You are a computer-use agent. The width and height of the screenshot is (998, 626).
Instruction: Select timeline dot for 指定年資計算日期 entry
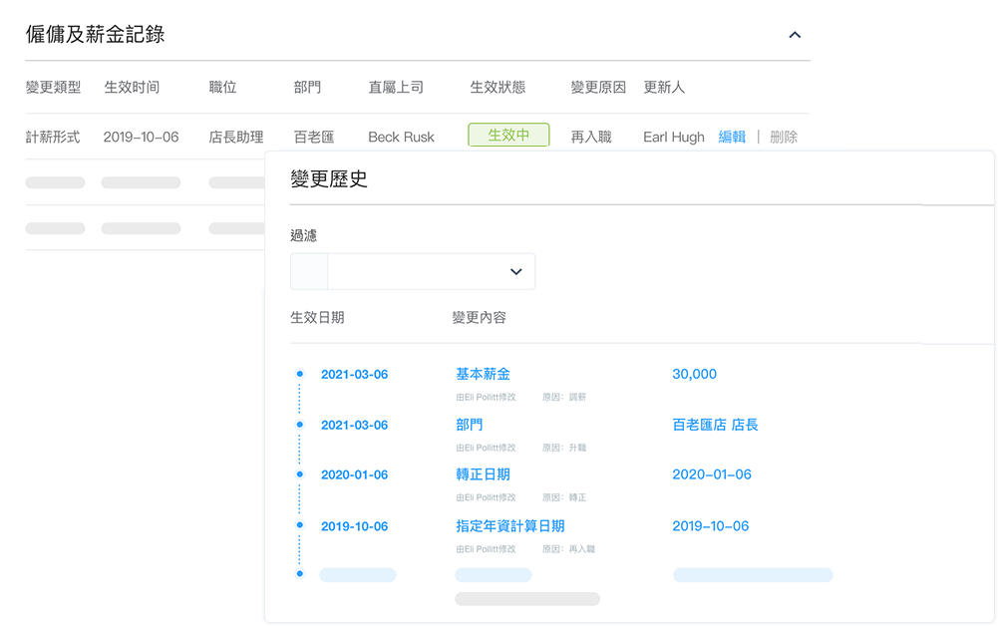[x=300, y=525]
